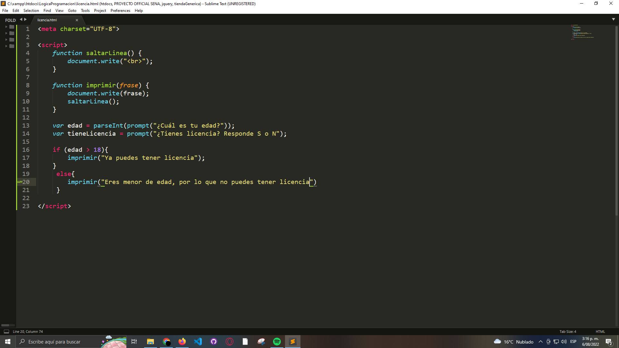Expand the first sidebar folder
The height and width of the screenshot is (348, 619).
click(6, 27)
